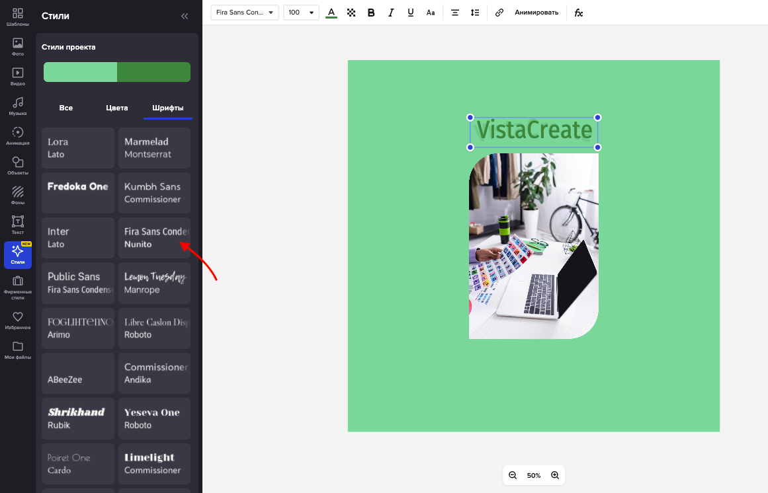The image size is (768, 493).
Task: Select the desk photo on canvas
Action: pos(534,246)
